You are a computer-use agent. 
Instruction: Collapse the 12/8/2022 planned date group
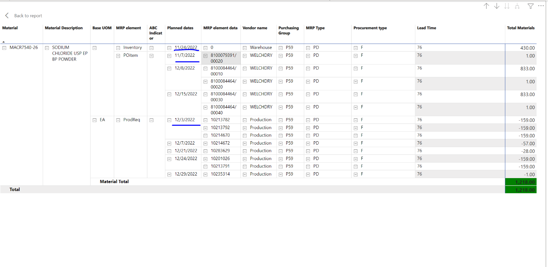click(x=169, y=68)
